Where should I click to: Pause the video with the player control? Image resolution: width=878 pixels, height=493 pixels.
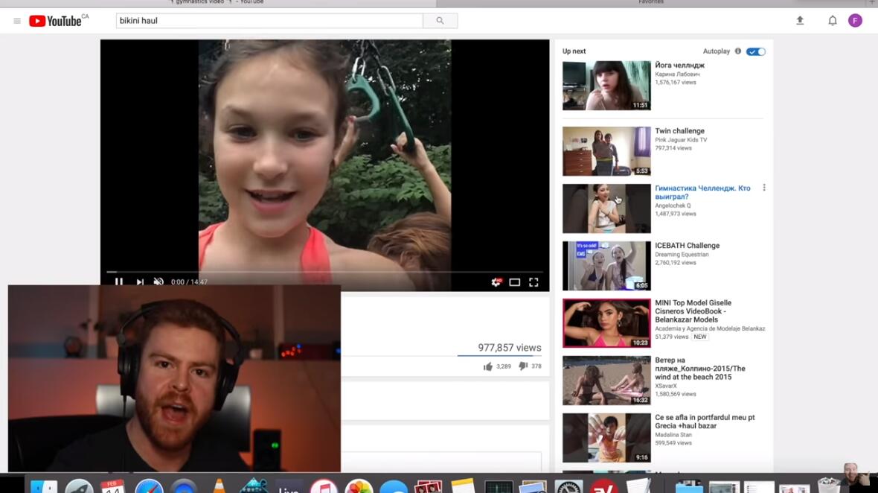118,282
